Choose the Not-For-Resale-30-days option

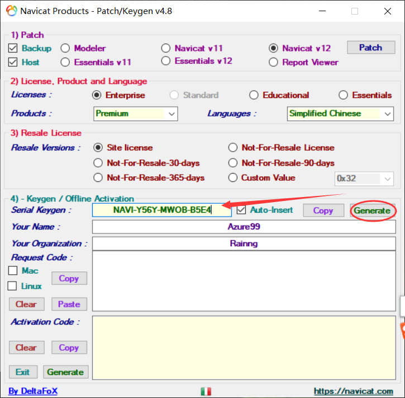pyautogui.click(x=98, y=163)
